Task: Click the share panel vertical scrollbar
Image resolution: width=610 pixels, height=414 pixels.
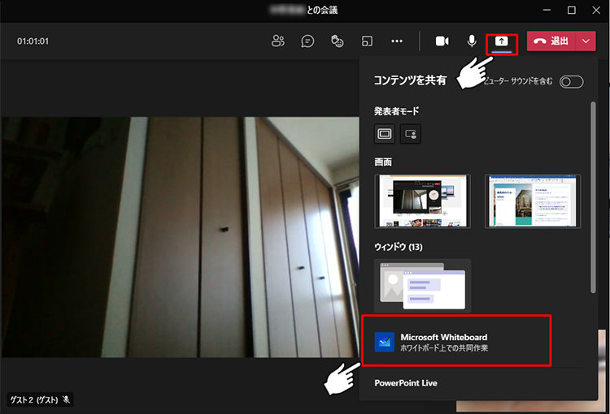Action: point(593,197)
